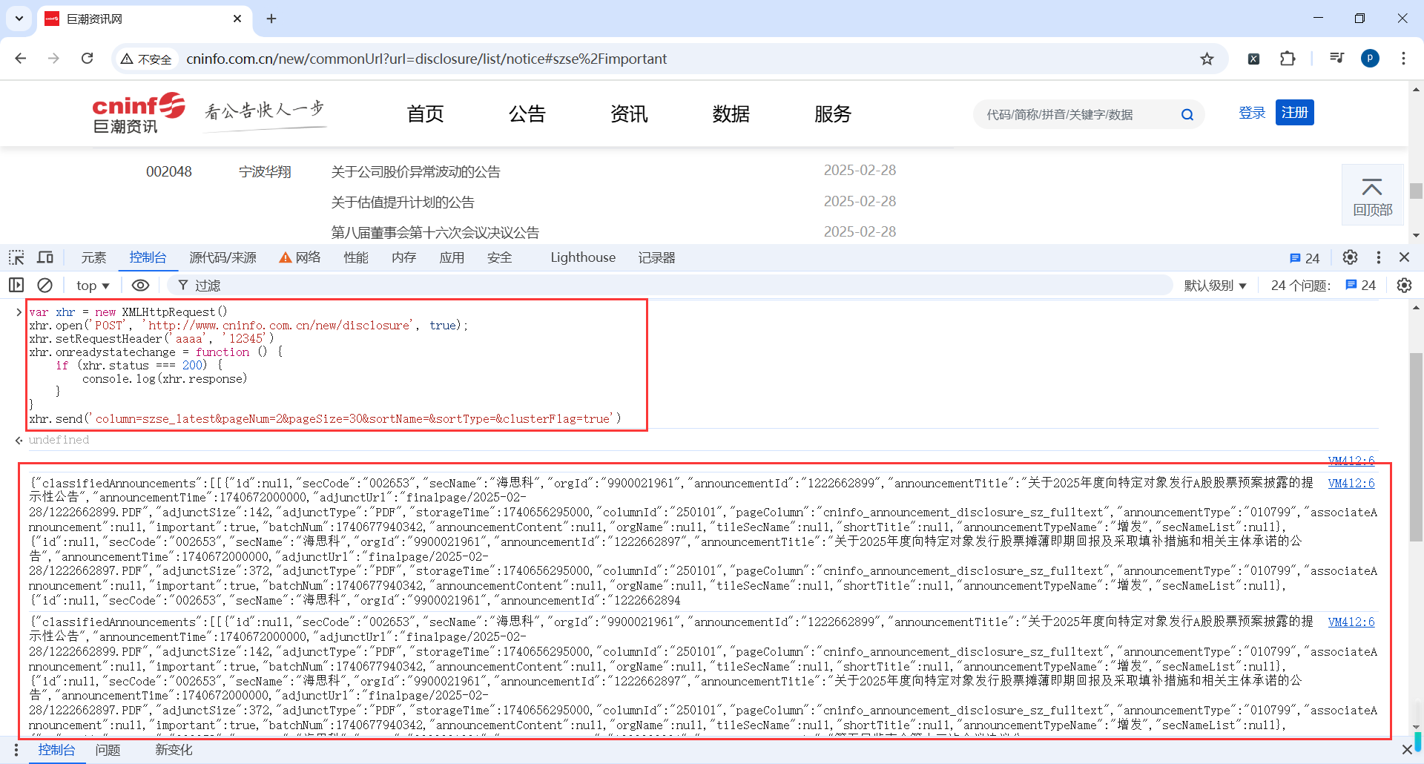The width and height of the screenshot is (1424, 764).
Task: Open the tab search dropdown arrow
Action: 19,19
